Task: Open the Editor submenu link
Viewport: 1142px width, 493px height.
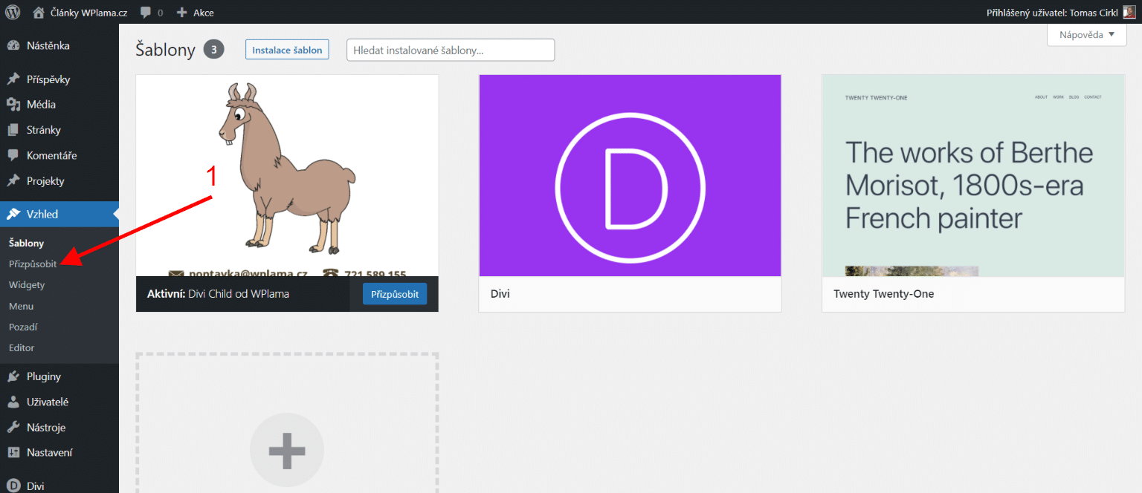Action: [22, 347]
